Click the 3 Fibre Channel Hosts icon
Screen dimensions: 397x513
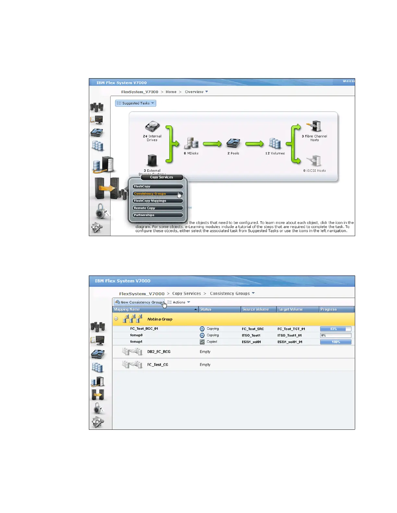(314, 126)
